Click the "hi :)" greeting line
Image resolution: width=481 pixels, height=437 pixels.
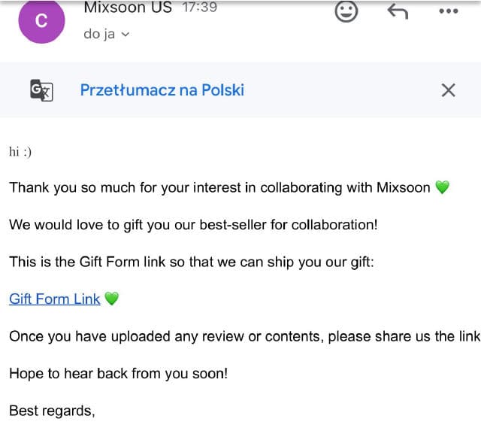pyautogui.click(x=20, y=151)
